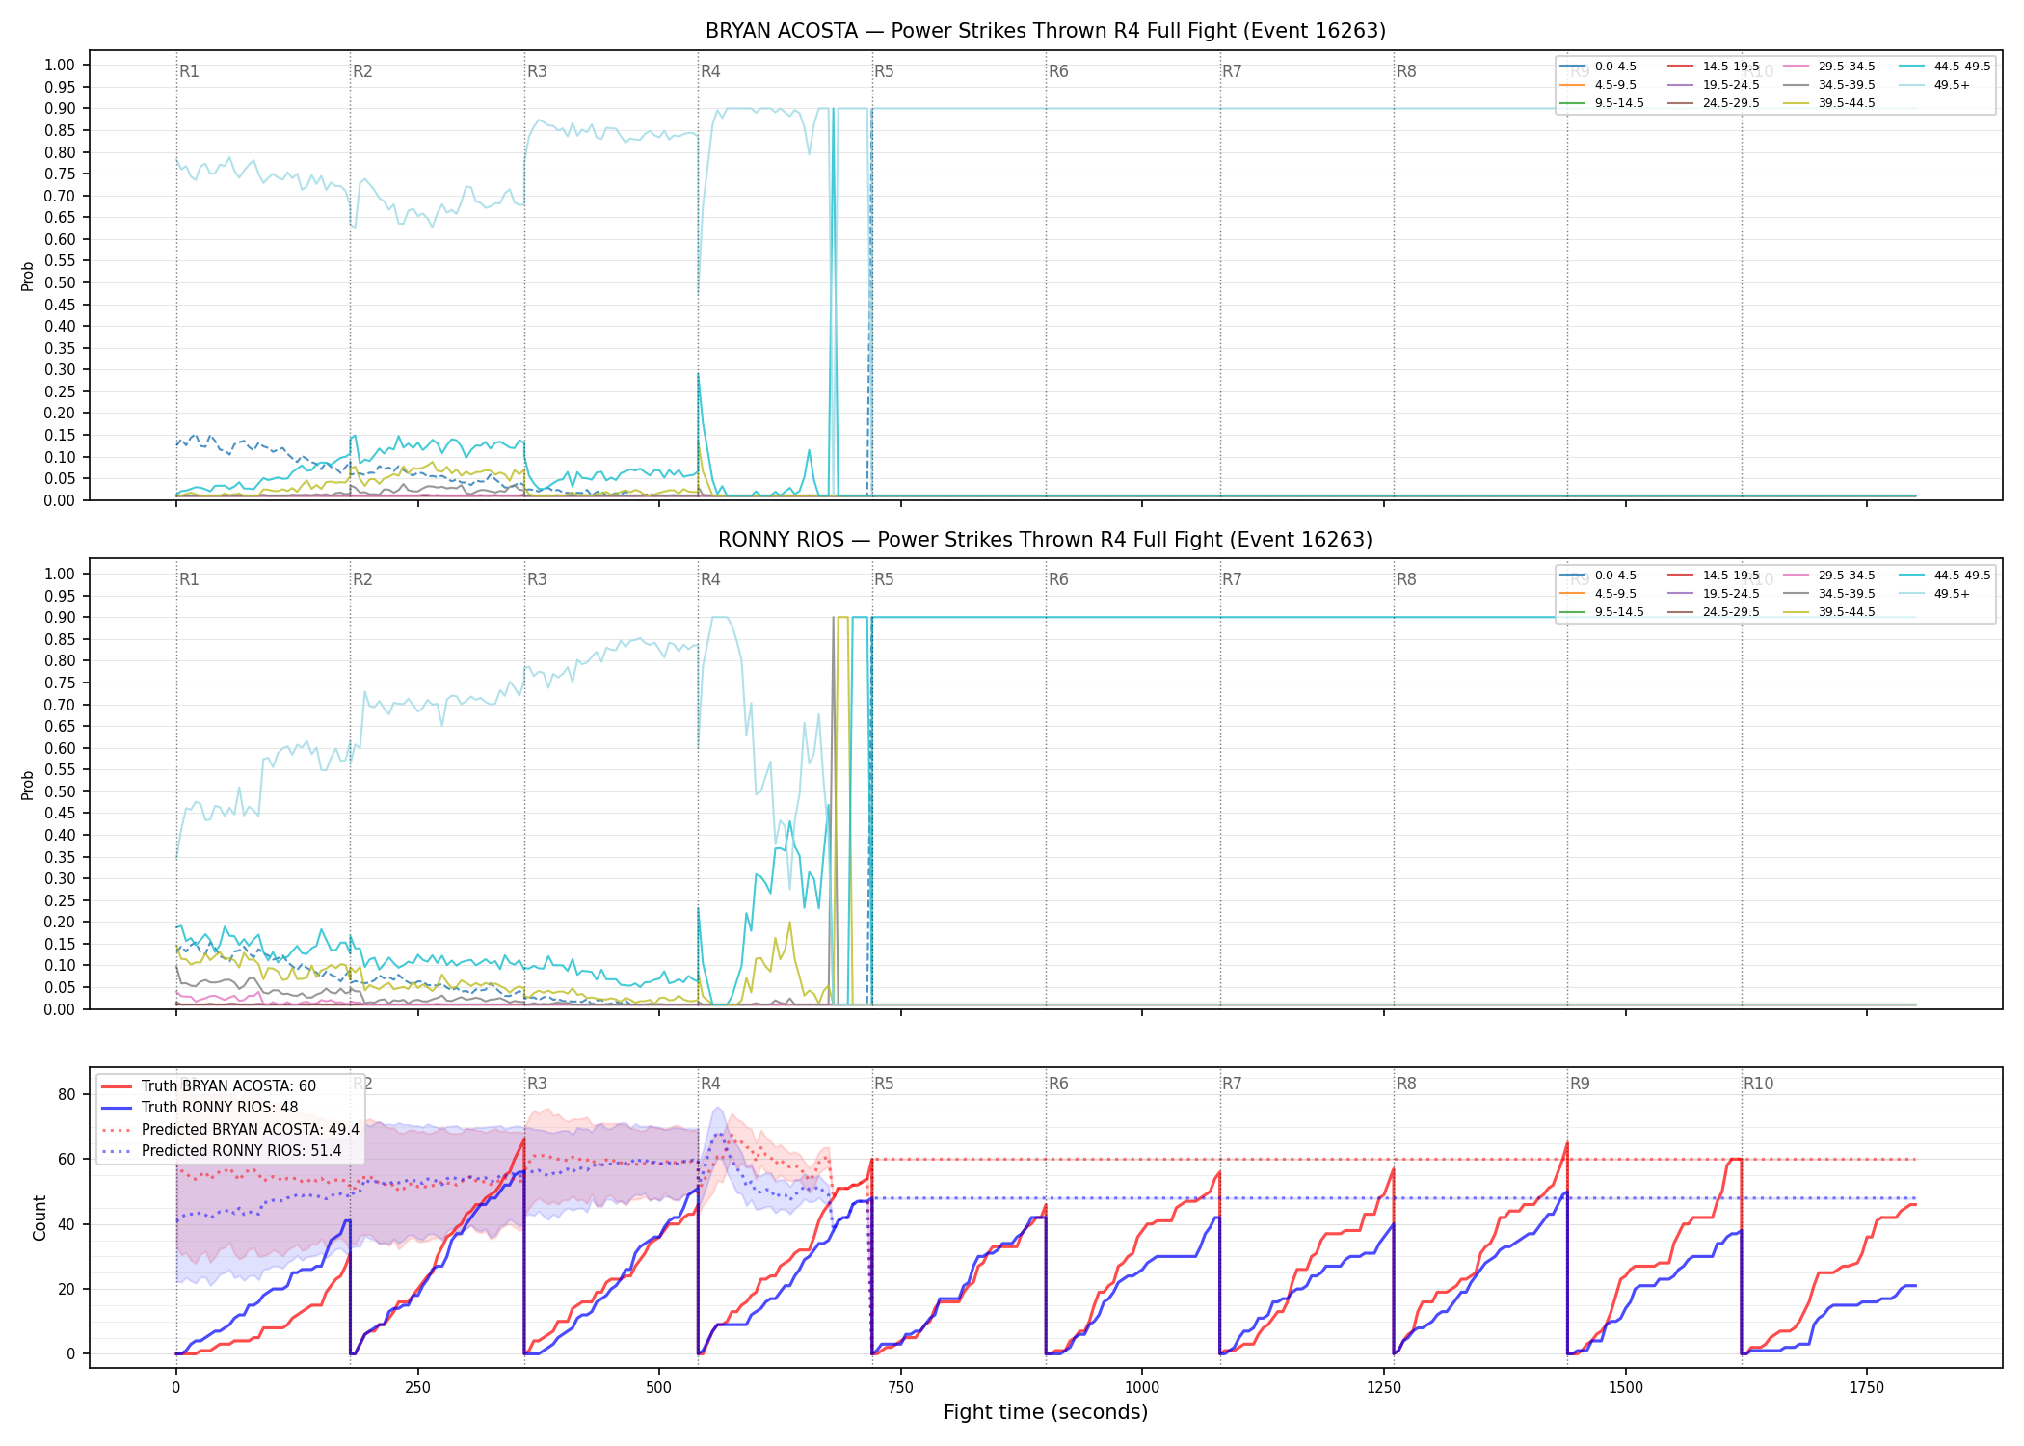Click the BRYAN ACOSTA Power Strikes chart title
Viewport: 2024px width, 1446px height.
coord(1046,31)
